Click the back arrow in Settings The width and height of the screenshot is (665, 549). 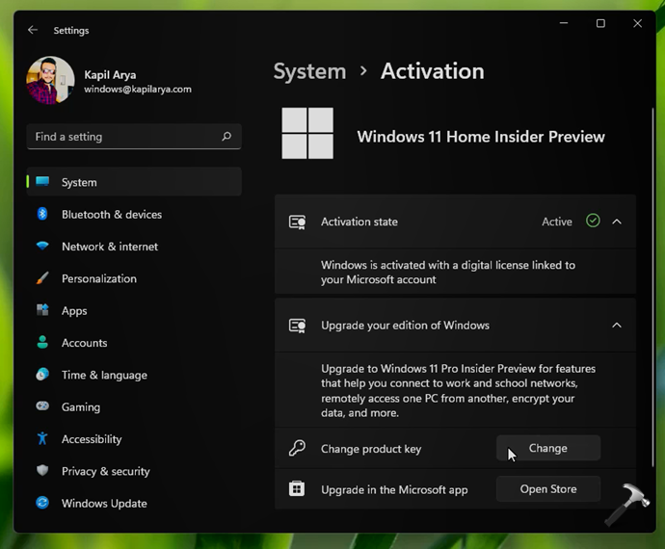(x=33, y=30)
